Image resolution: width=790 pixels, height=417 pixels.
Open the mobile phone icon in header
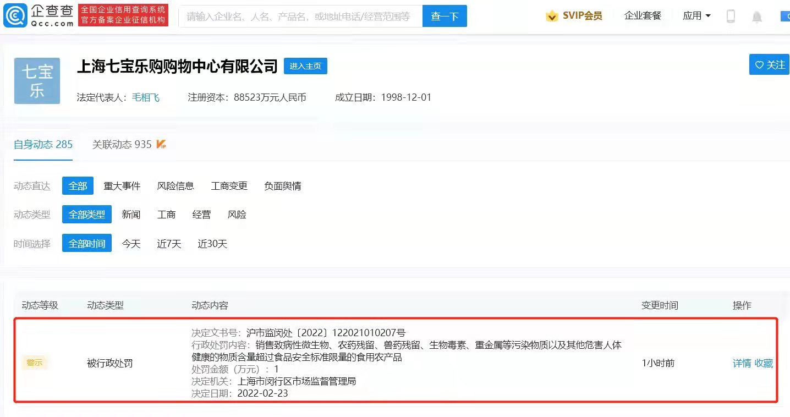731,16
